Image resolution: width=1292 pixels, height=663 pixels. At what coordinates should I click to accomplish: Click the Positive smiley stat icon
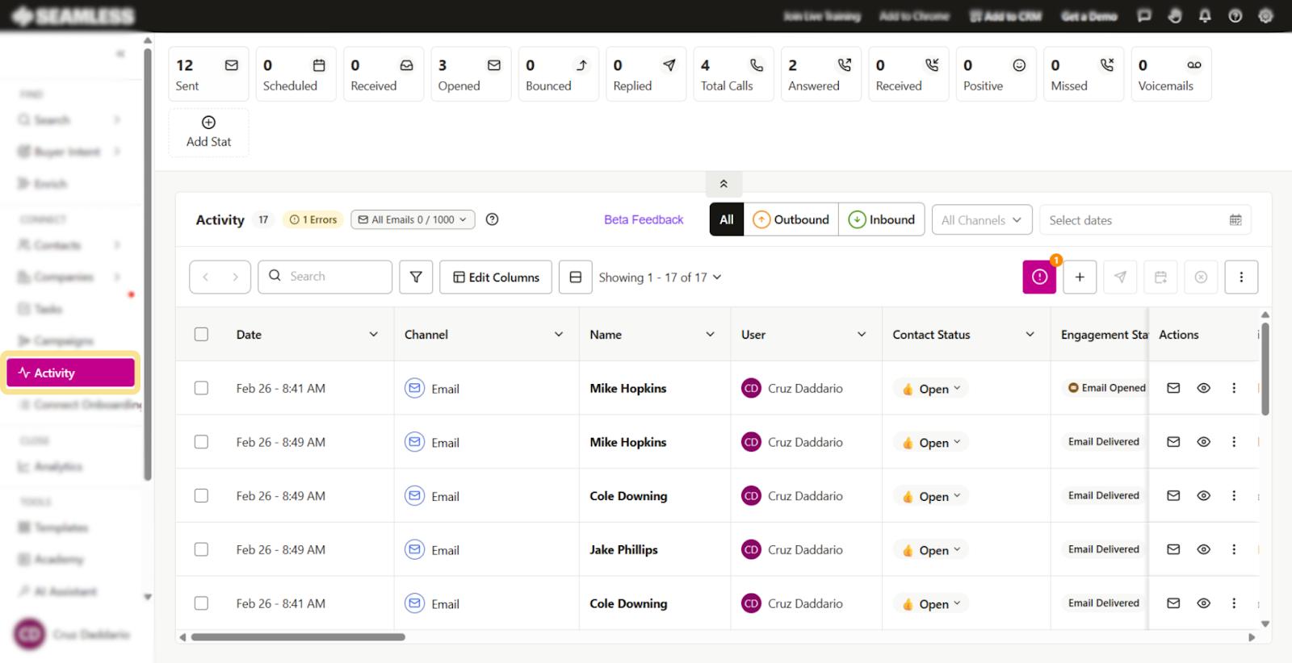pos(1019,65)
